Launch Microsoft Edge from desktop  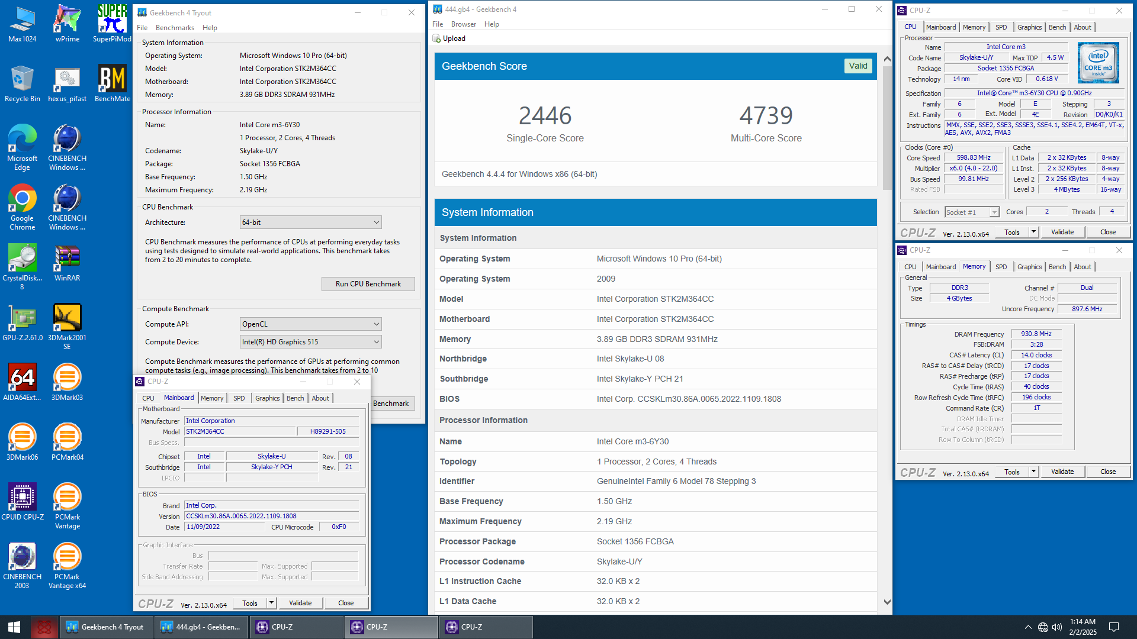[22, 147]
